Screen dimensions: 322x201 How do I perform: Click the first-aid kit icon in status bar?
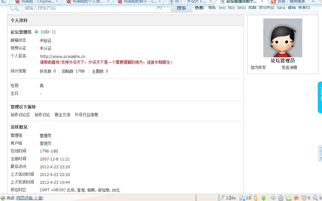pos(281,198)
